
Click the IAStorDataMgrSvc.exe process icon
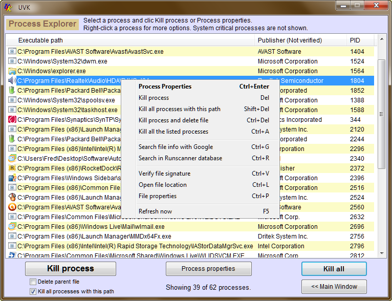12,246
